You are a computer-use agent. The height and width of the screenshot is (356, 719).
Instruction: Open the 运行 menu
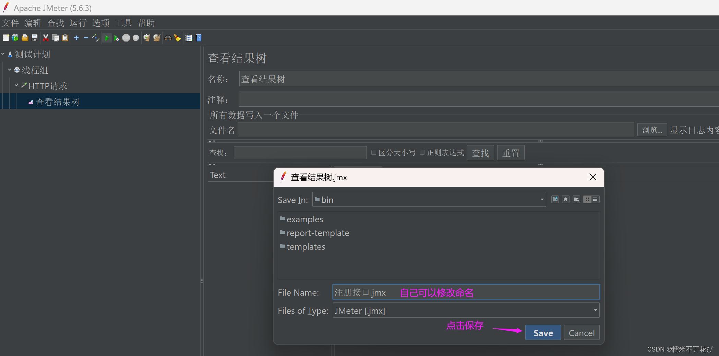78,23
